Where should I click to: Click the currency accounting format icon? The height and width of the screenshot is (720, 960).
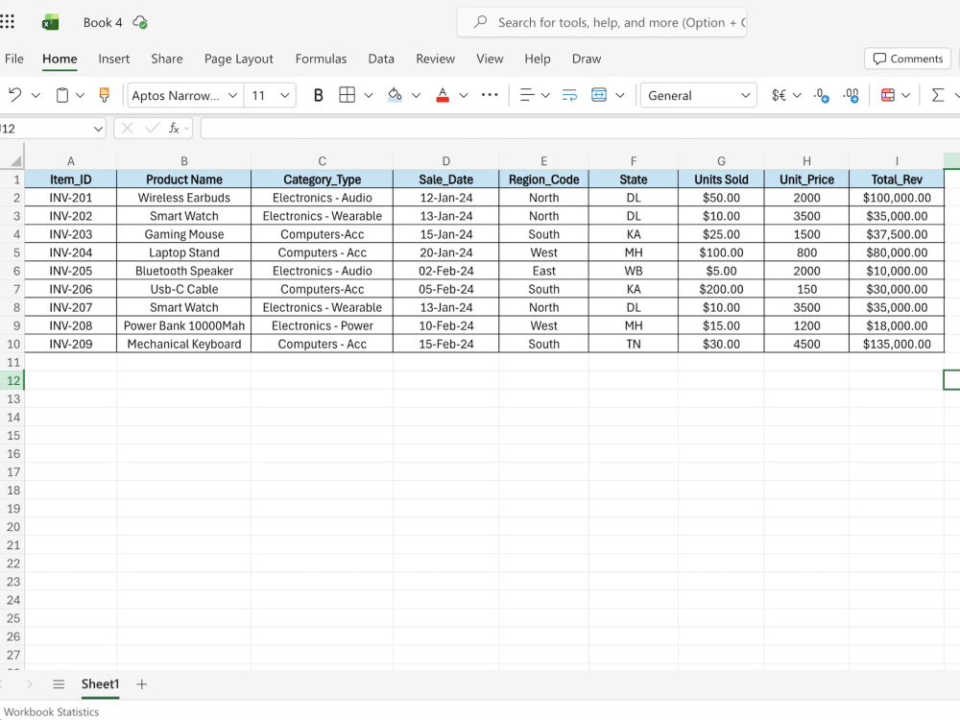779,95
